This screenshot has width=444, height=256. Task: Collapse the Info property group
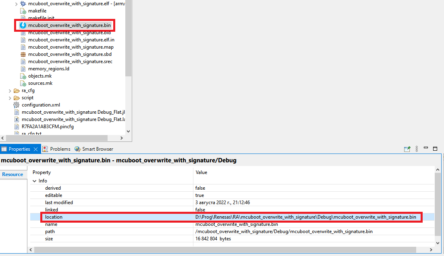coord(35,180)
